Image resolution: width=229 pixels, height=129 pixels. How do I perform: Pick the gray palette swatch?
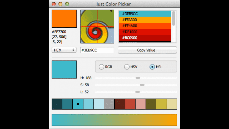click(x=109, y=104)
